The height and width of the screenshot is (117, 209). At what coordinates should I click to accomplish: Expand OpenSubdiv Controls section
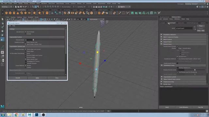pyautogui.click(x=184, y=77)
